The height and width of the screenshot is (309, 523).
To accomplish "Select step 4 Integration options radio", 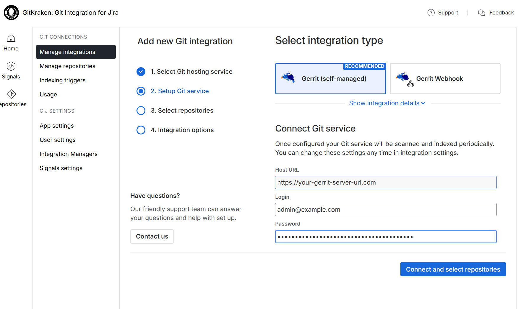I will pos(141,130).
